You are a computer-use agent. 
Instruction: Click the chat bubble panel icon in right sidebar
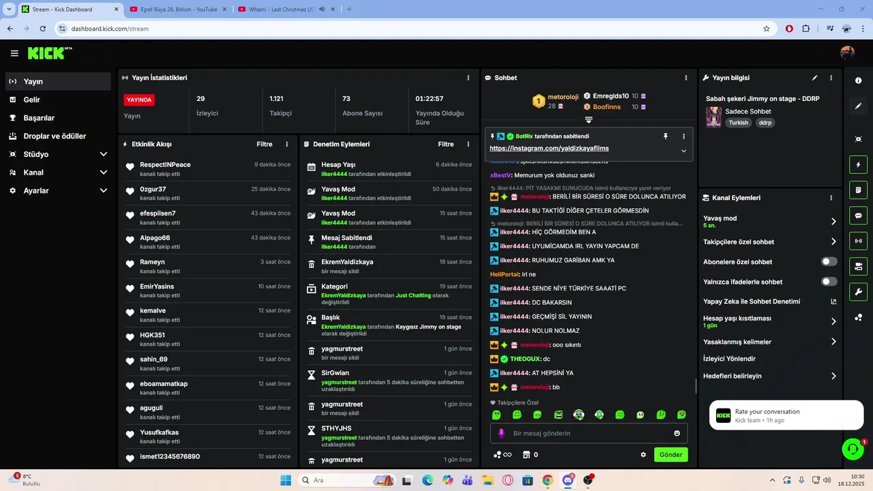(x=858, y=215)
